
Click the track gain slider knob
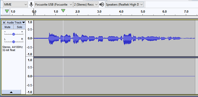coord(14,34)
